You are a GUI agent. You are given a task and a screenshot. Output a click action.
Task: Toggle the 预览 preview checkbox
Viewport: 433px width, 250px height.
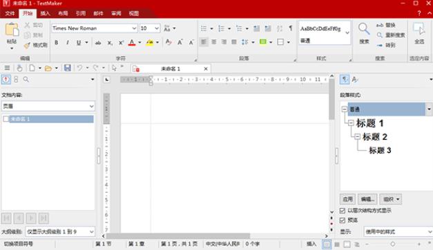pyautogui.click(x=343, y=220)
